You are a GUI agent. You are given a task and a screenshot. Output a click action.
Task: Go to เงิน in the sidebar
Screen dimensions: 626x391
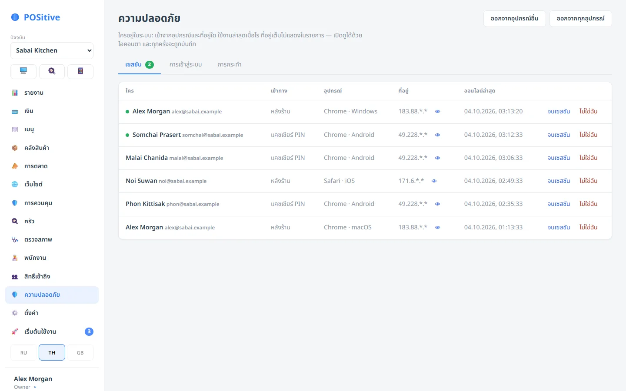[x=52, y=111]
